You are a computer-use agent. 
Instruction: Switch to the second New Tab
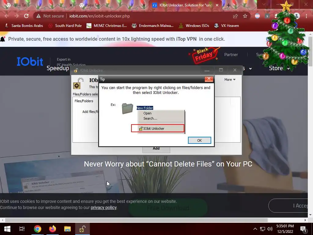pos(111,5)
